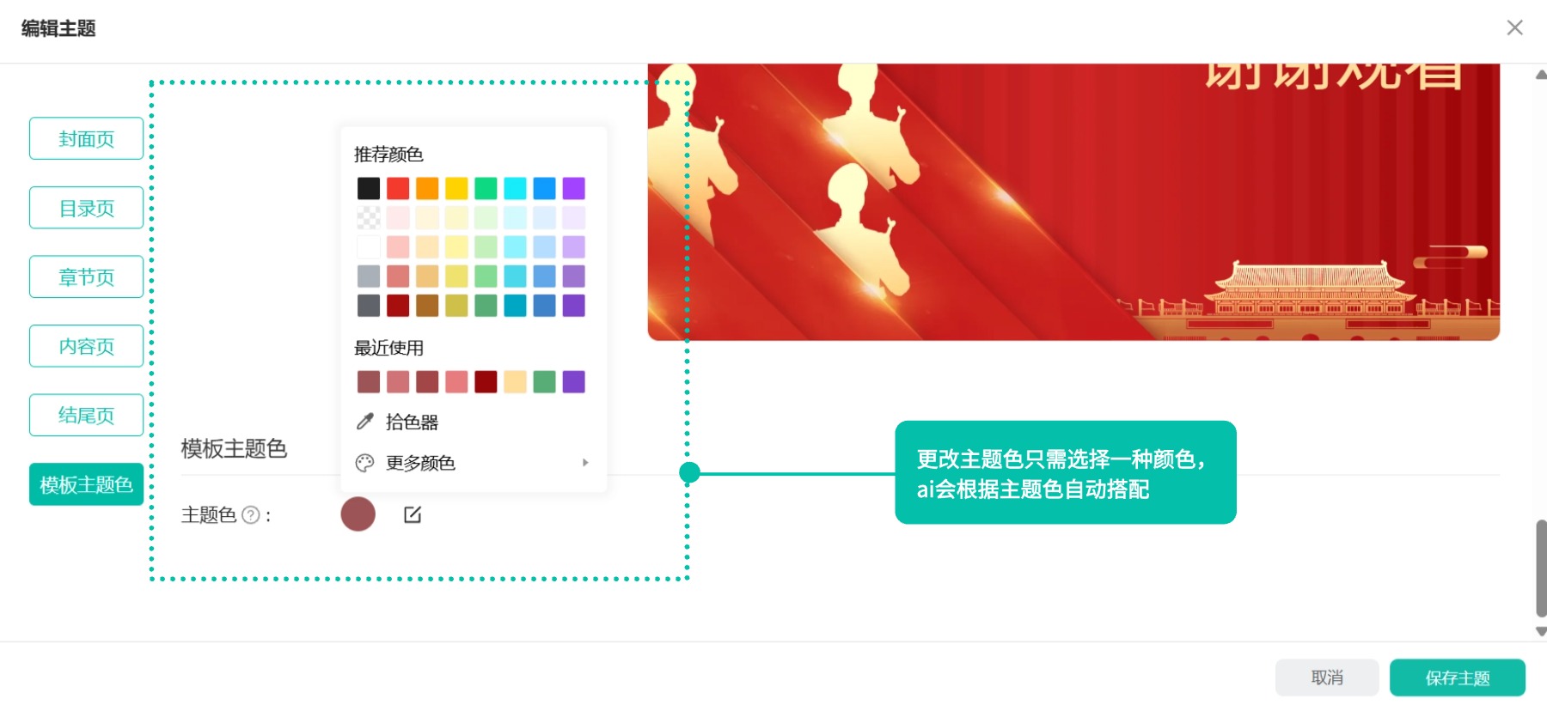Open the 结尾页 tab
Screen dimensions: 1547x711
pyautogui.click(x=86, y=415)
